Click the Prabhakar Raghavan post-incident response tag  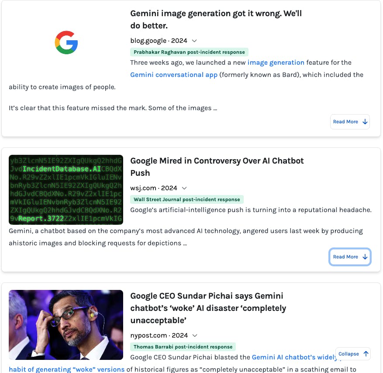pos(189,52)
